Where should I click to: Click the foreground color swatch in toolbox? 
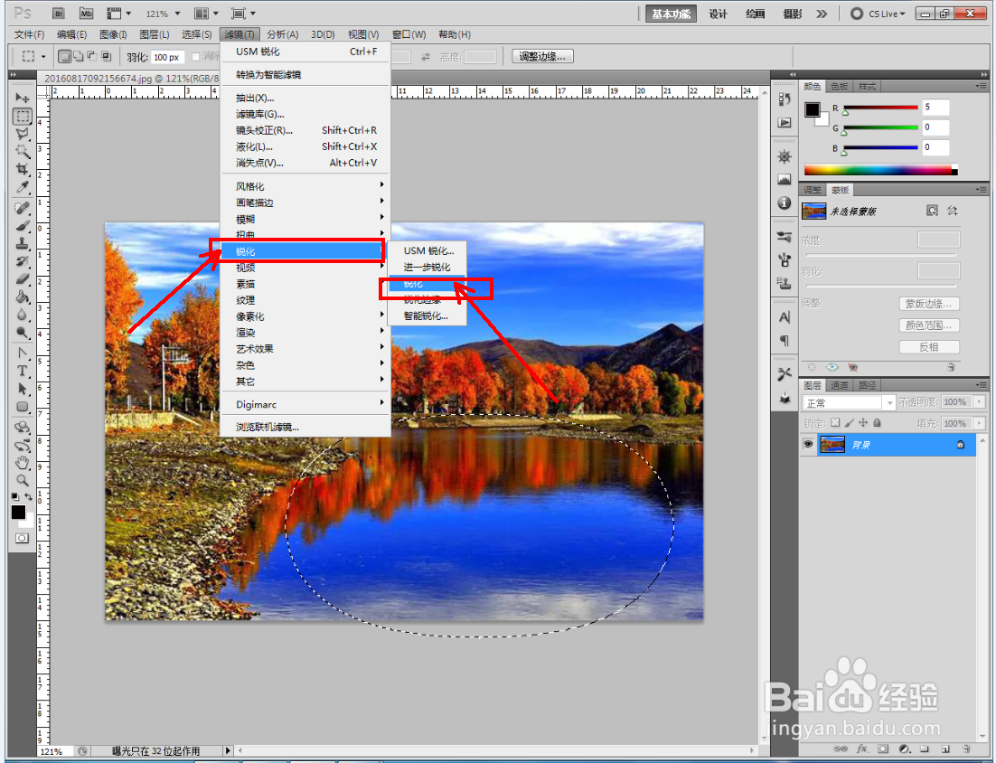click(x=18, y=512)
